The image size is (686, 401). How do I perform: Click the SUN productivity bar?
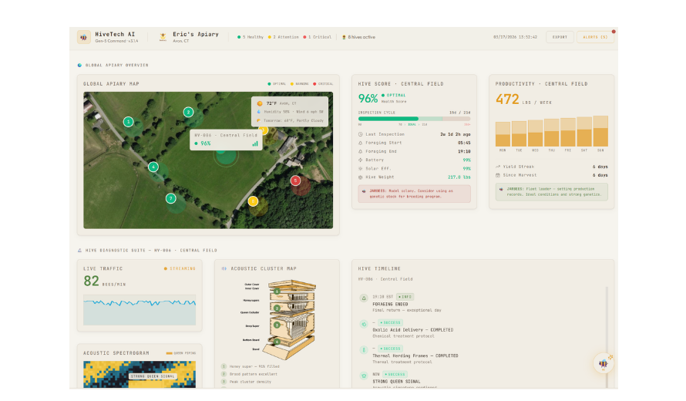point(600,131)
